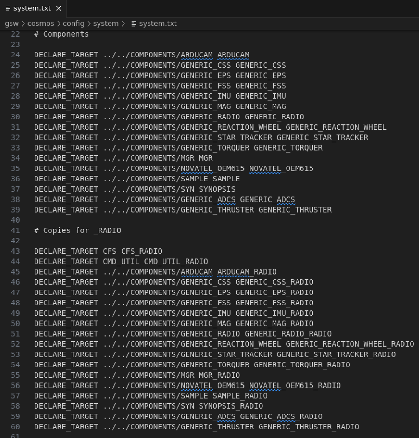Click SAMPLE target name on line 36

[226, 179]
